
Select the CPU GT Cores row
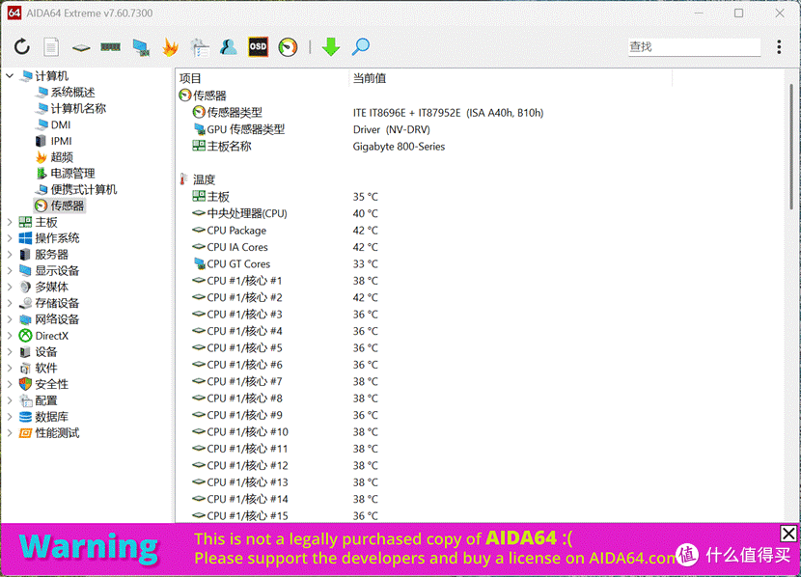(x=285, y=264)
